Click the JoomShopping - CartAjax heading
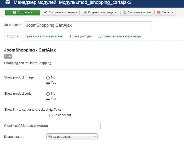 30,50
